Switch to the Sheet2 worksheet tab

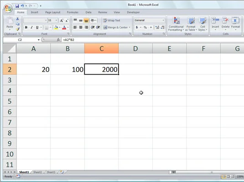(37, 172)
